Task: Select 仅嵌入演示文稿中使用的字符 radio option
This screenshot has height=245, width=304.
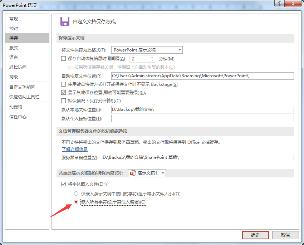Action: tap(76, 193)
